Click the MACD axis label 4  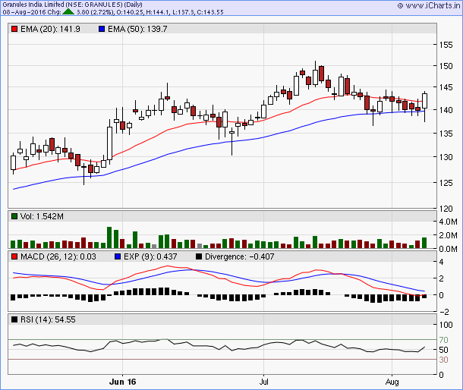coord(441,262)
